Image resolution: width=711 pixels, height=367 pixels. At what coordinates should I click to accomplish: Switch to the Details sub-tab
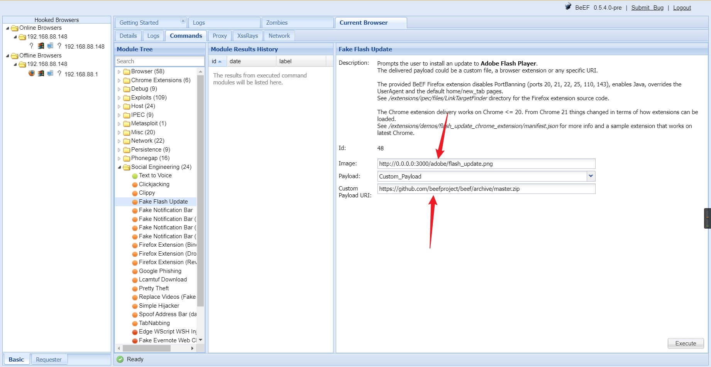tap(128, 36)
